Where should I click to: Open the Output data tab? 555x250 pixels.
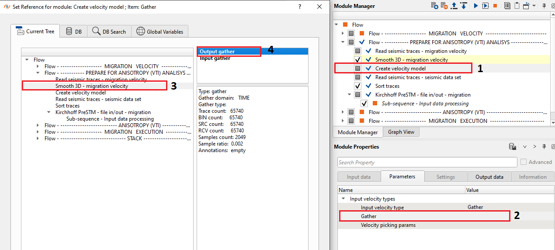pos(489,177)
